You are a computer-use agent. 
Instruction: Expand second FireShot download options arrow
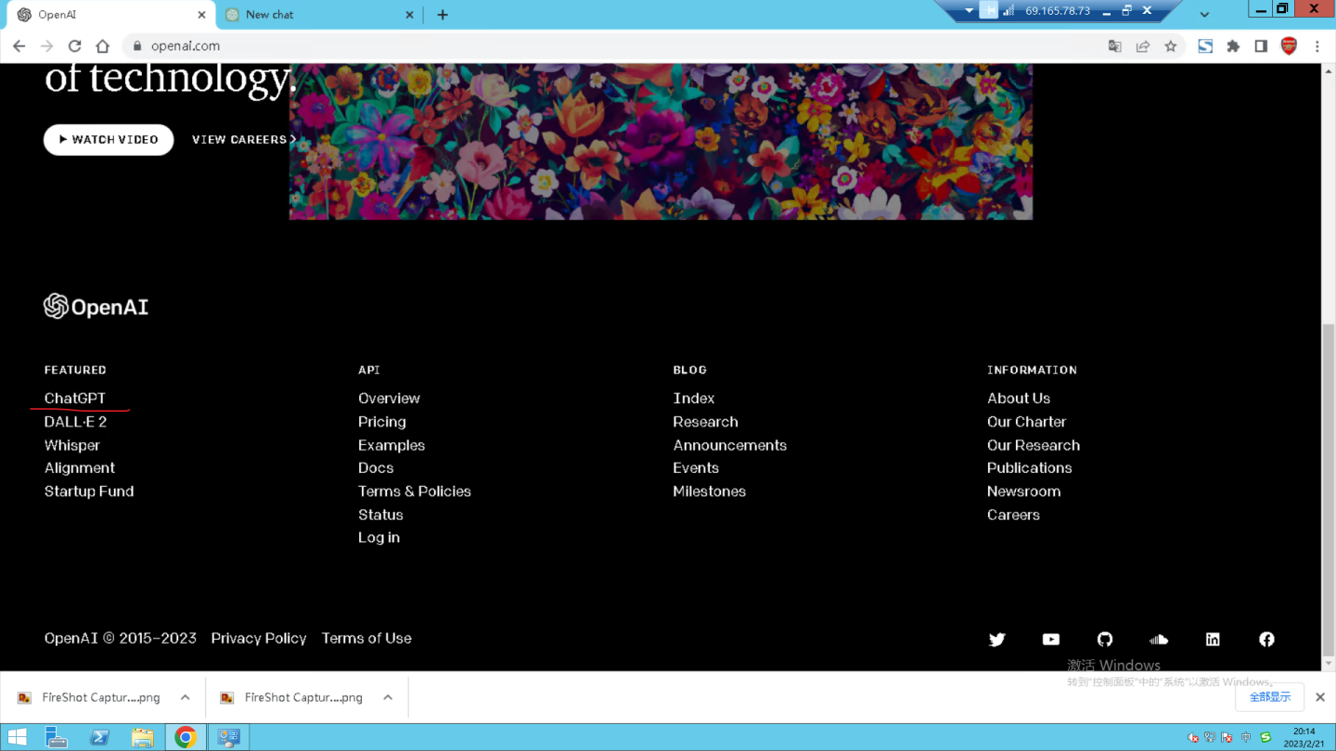[x=388, y=697]
